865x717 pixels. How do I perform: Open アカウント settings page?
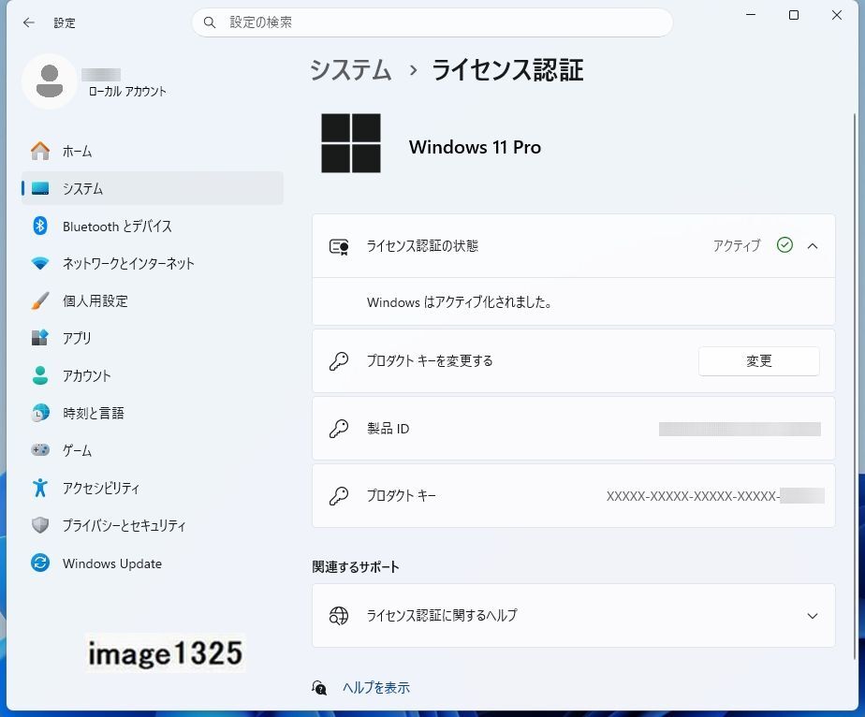(x=152, y=375)
